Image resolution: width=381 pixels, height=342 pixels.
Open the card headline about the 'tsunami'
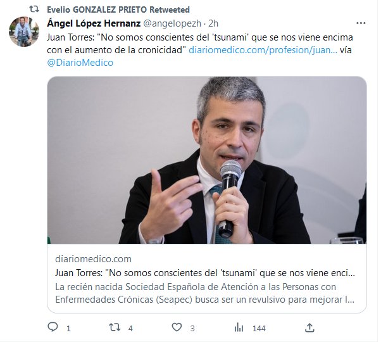coord(205,273)
